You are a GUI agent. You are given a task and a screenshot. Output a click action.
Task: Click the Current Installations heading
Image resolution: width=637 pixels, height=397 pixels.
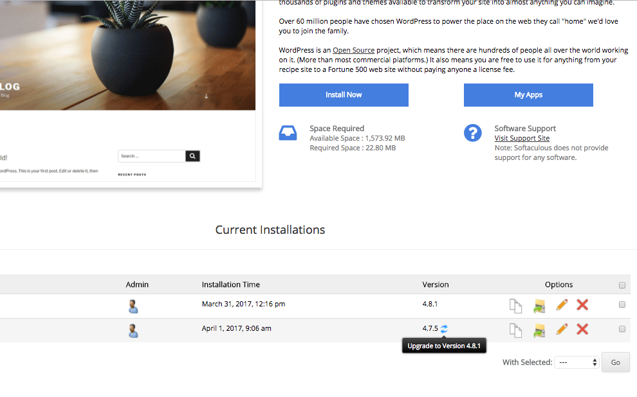tap(270, 230)
